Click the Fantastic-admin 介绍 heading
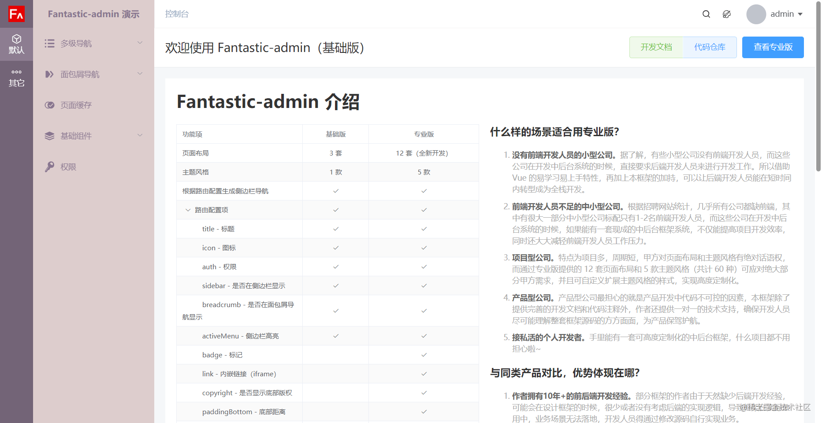Viewport: 822px width, 423px height. click(x=268, y=102)
